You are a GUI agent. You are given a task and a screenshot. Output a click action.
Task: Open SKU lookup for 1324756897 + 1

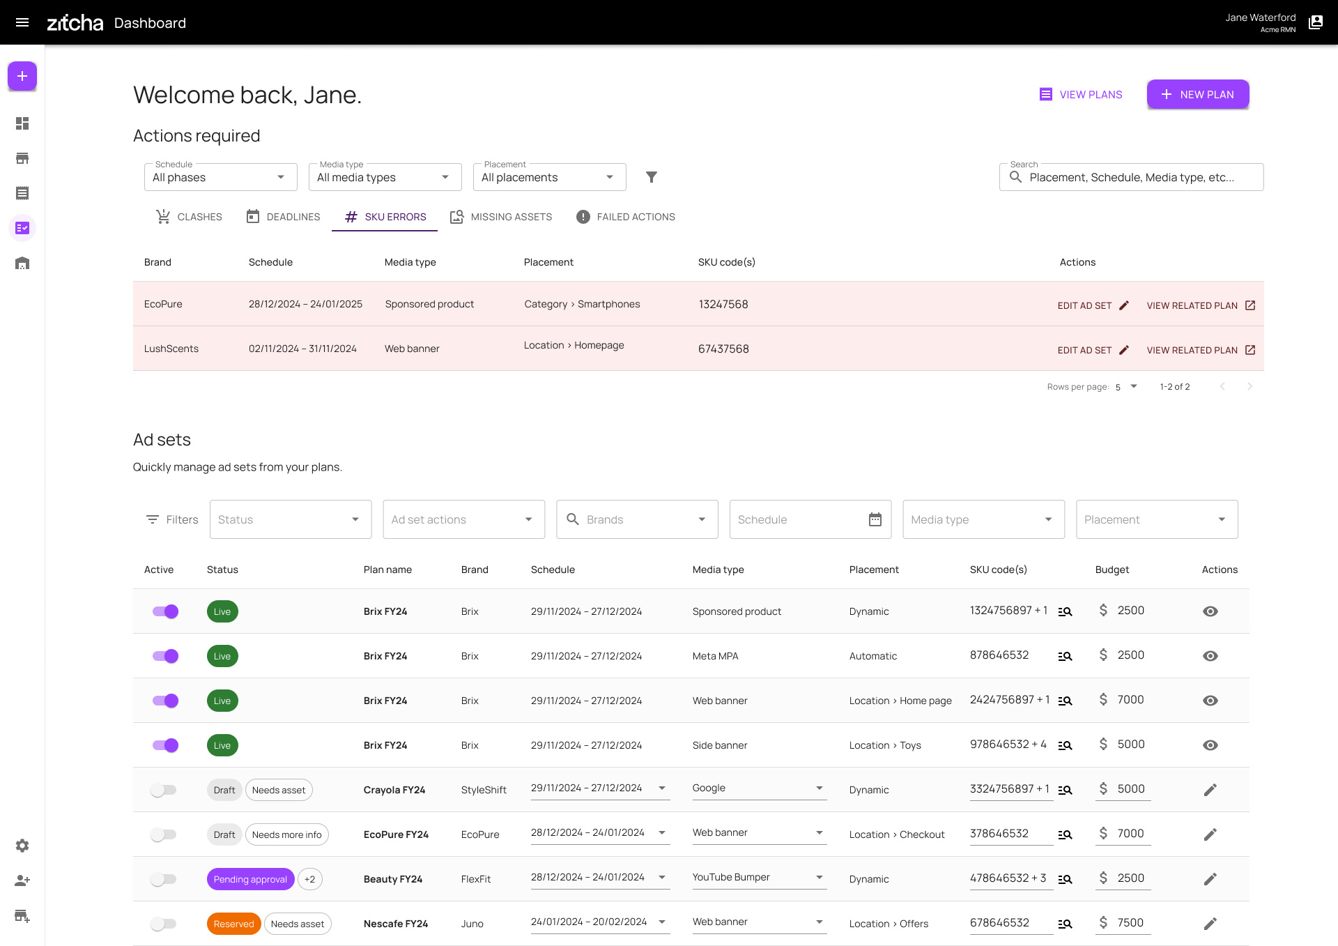tap(1065, 611)
